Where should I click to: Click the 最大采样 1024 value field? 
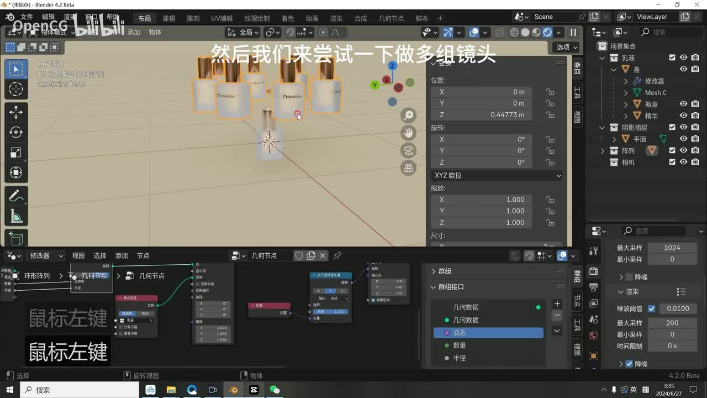click(672, 248)
